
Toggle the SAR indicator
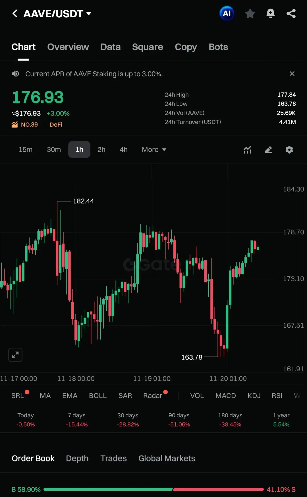tap(125, 396)
